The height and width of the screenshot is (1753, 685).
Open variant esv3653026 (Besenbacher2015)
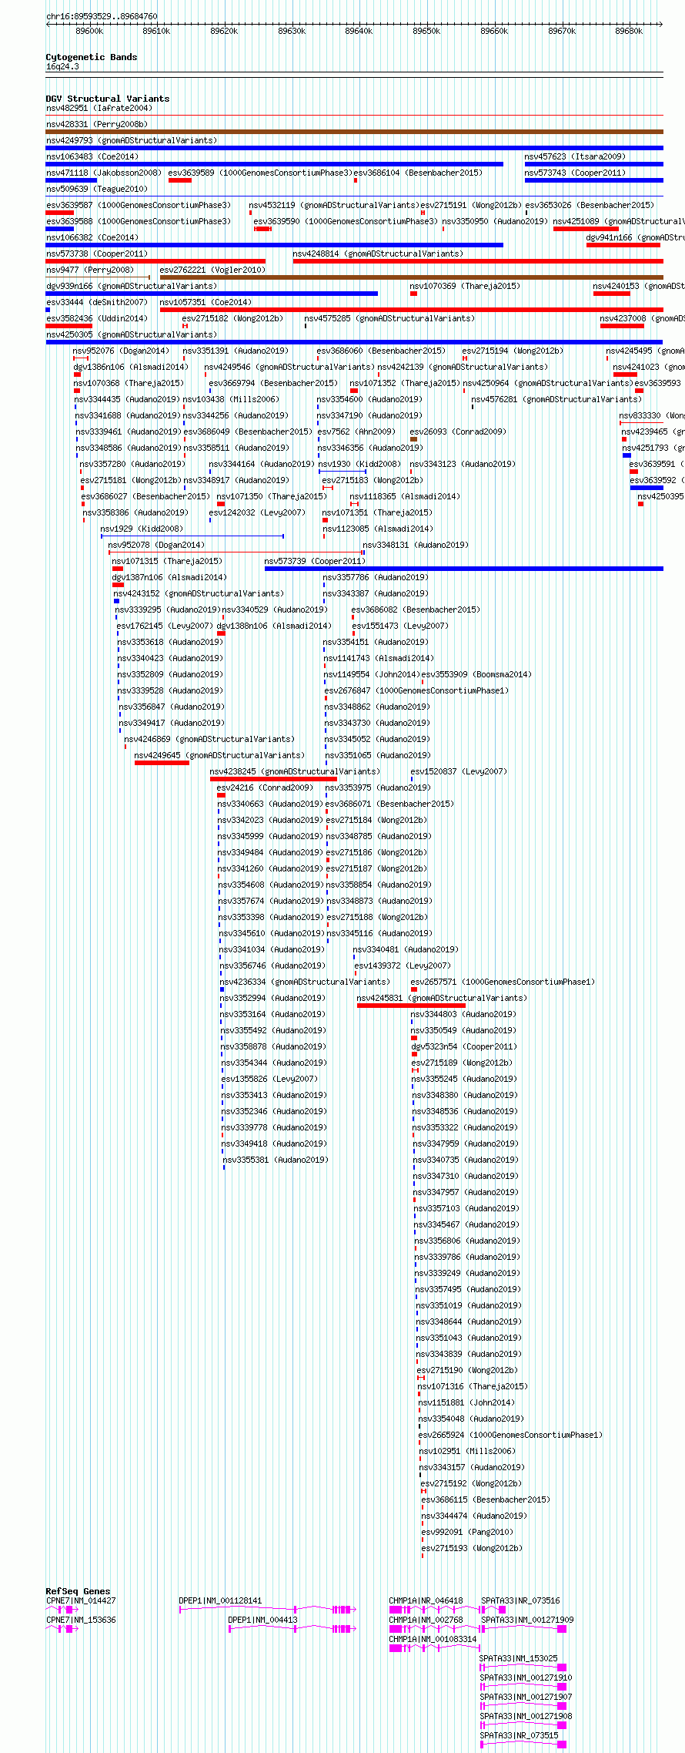pyautogui.click(x=590, y=205)
